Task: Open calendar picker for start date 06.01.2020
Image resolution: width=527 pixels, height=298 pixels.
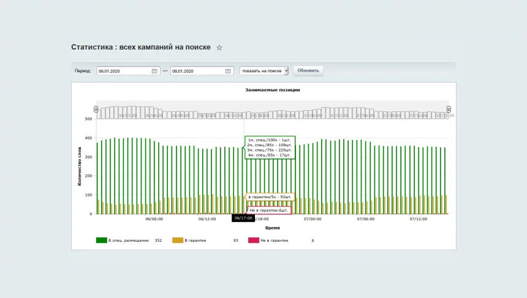Action: click(154, 71)
